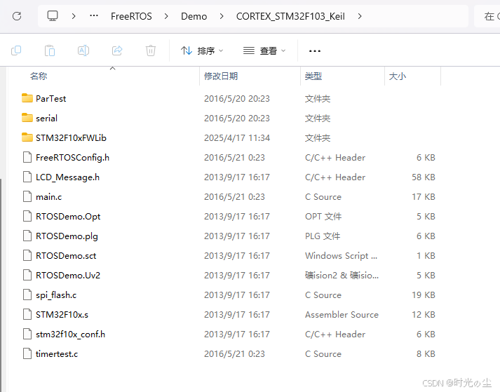Select the stm32f10x_conf.h file name
500x392 pixels.
coord(70,334)
